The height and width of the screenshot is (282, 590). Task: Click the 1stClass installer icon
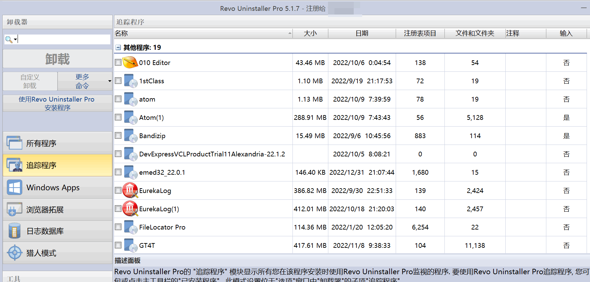pyautogui.click(x=131, y=81)
